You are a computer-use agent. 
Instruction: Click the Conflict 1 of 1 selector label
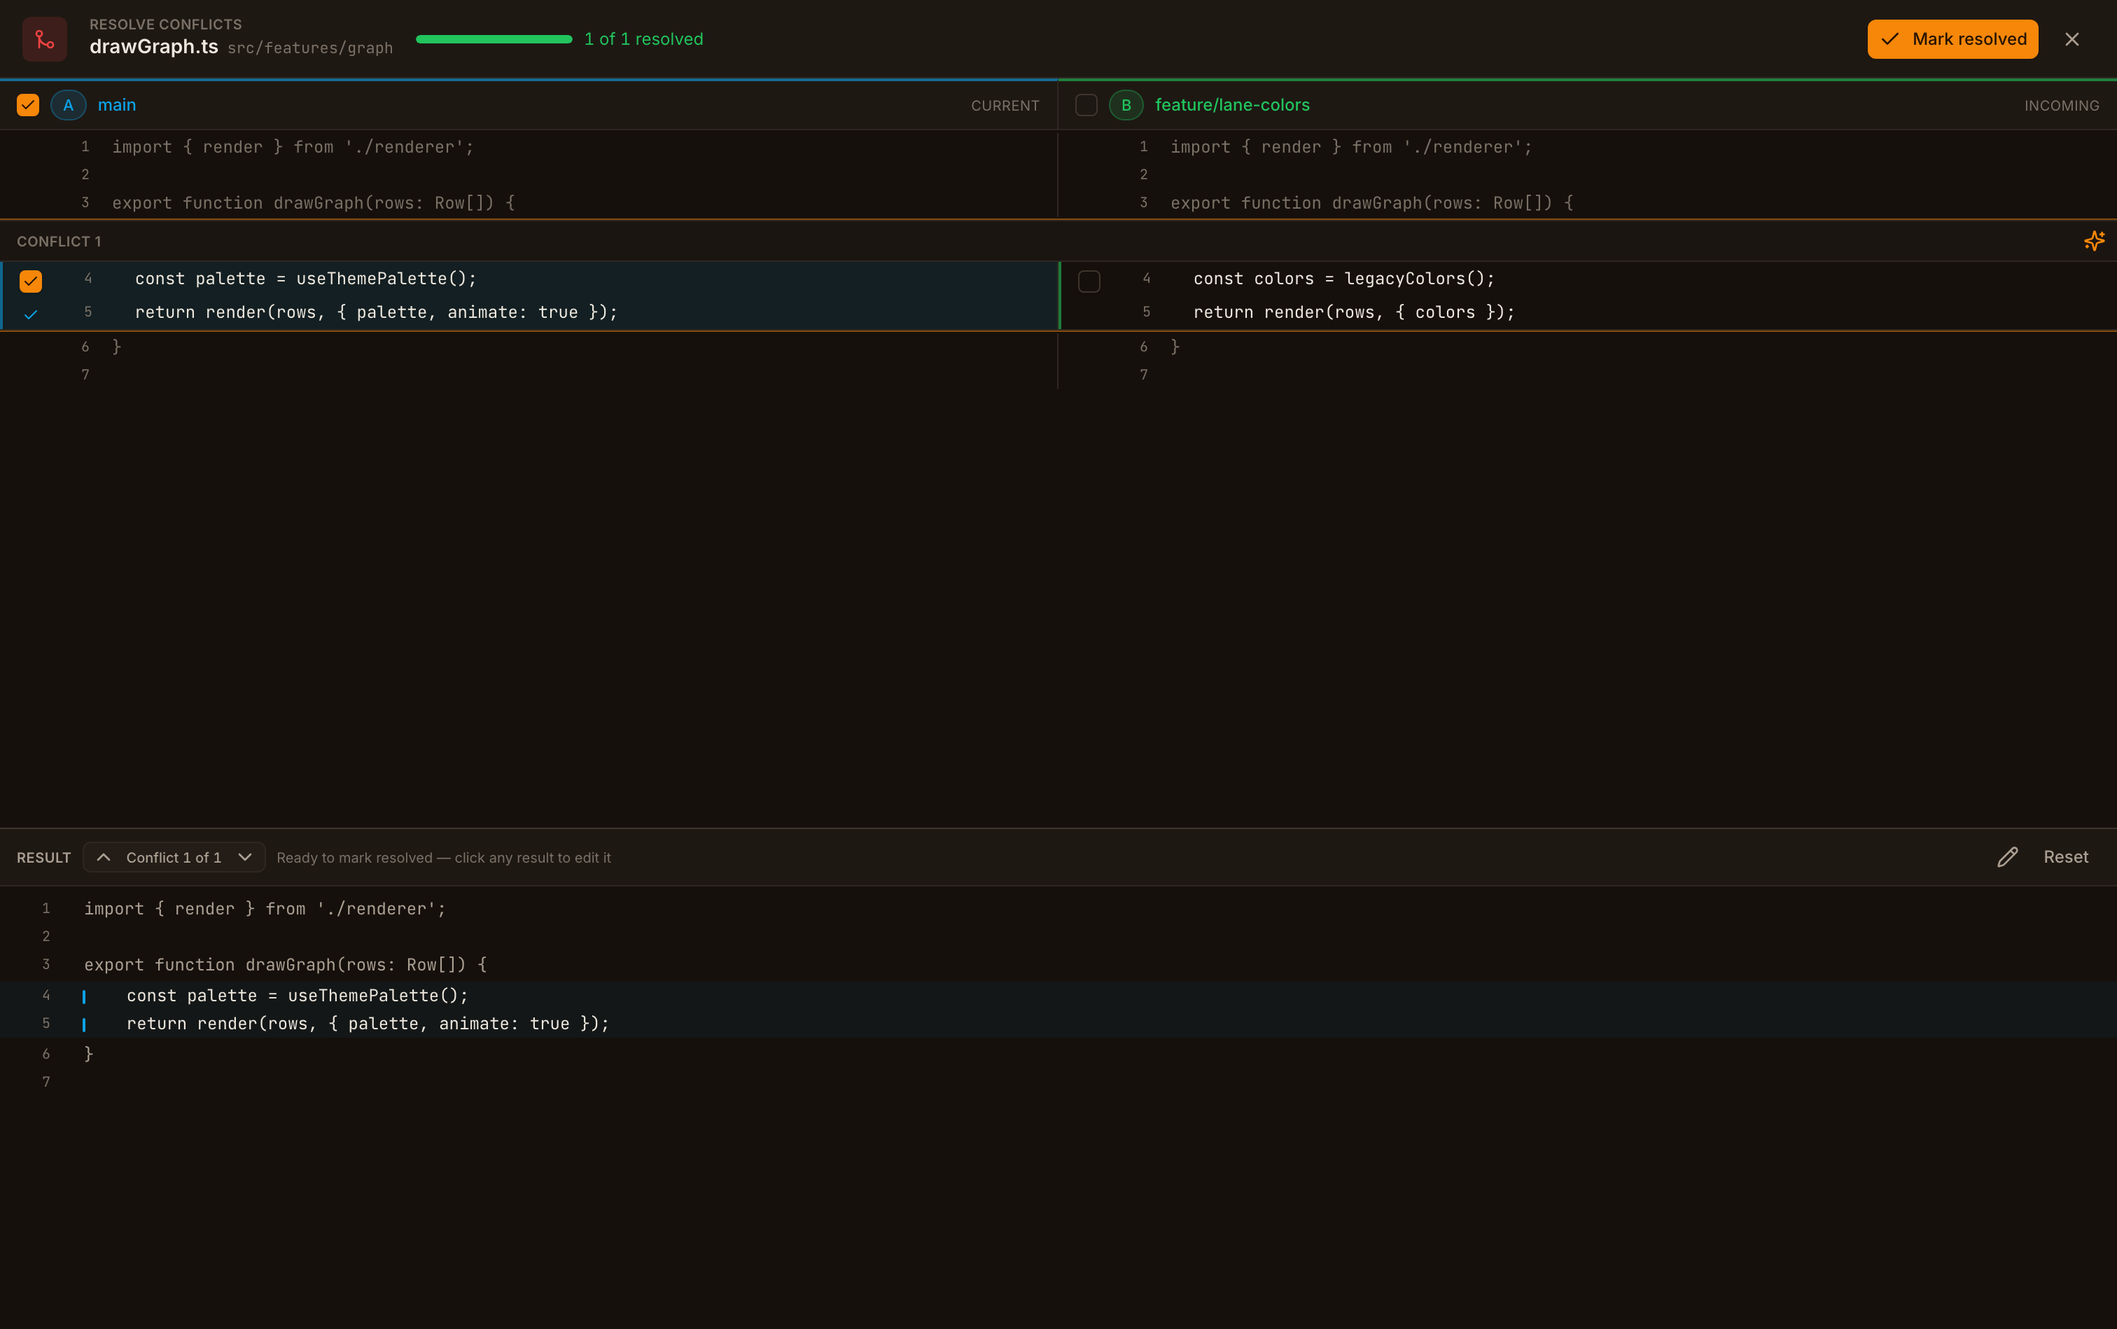click(x=174, y=857)
